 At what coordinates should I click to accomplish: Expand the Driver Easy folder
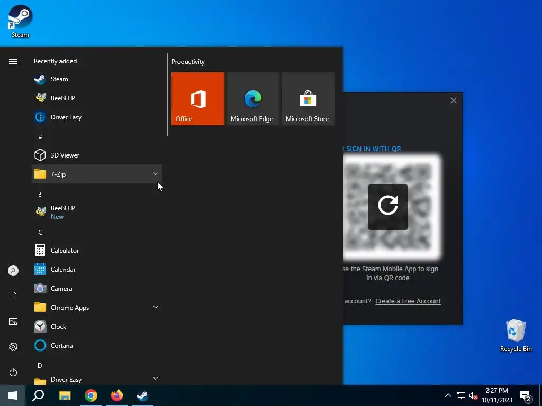[x=97, y=379]
